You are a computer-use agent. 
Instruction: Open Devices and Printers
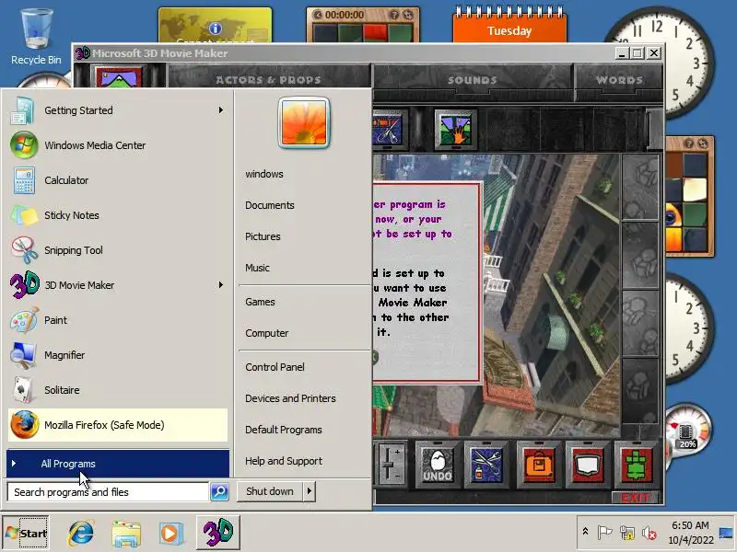[290, 398]
